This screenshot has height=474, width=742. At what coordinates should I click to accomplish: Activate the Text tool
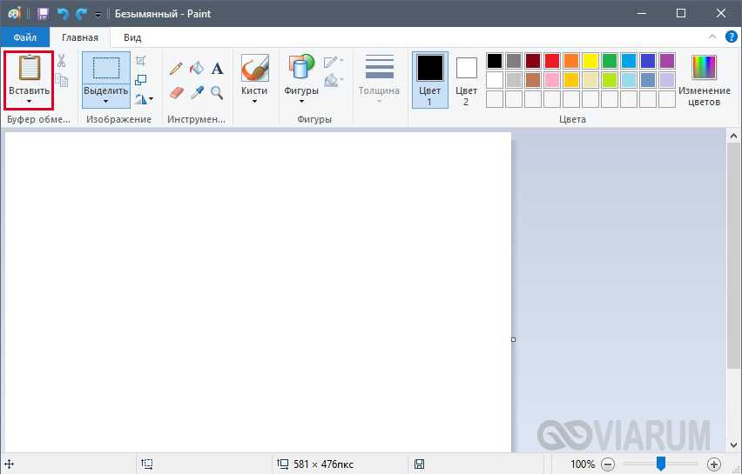218,69
